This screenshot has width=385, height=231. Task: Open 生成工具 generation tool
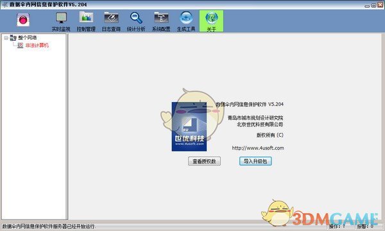point(186,22)
